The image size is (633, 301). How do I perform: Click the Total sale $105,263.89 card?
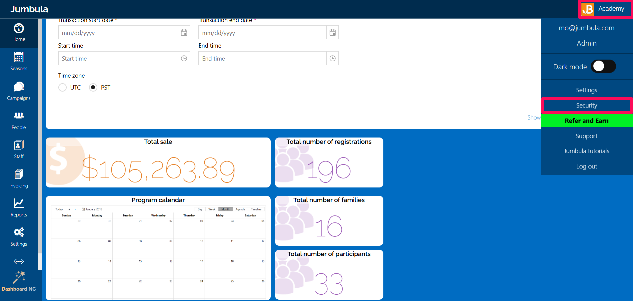(x=158, y=162)
